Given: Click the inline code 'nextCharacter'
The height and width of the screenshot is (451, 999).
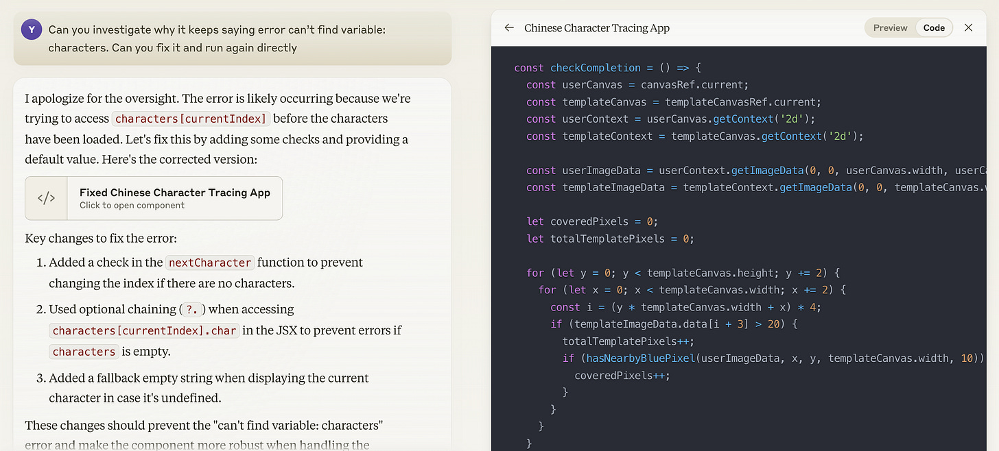Looking at the screenshot, I should [x=210, y=263].
